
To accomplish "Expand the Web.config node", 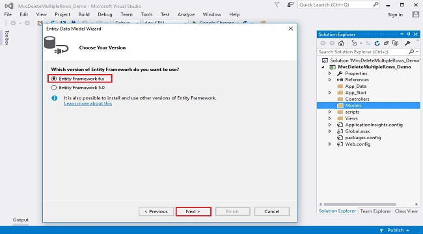I will point(330,144).
